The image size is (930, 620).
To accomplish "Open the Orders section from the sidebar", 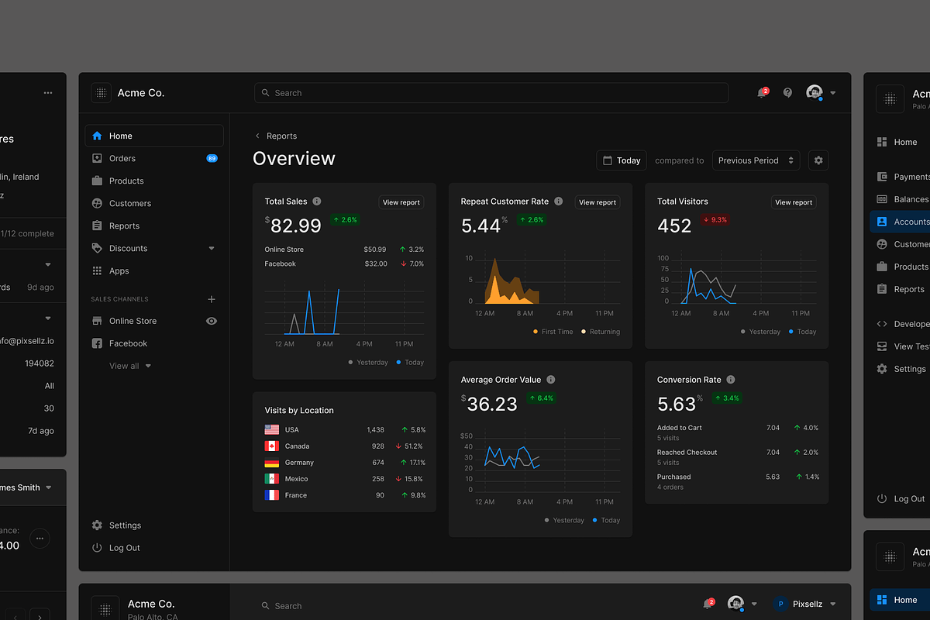I will click(x=122, y=158).
